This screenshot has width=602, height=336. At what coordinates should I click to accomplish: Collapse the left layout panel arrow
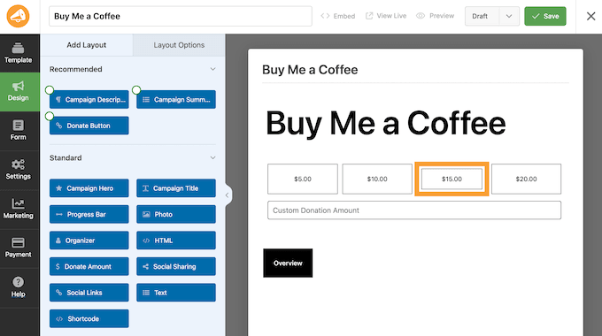[228, 195]
